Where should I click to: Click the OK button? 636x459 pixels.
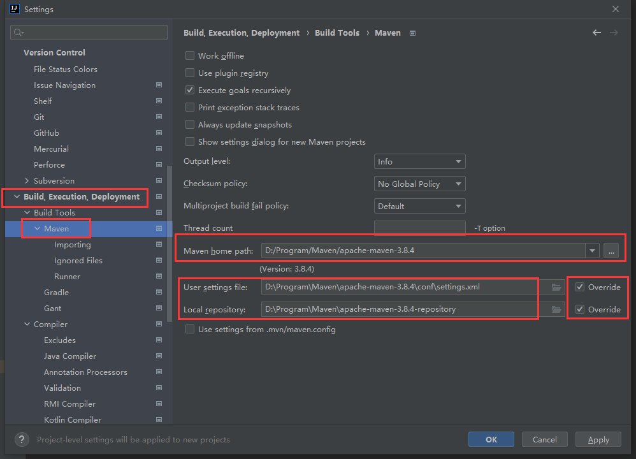491,439
